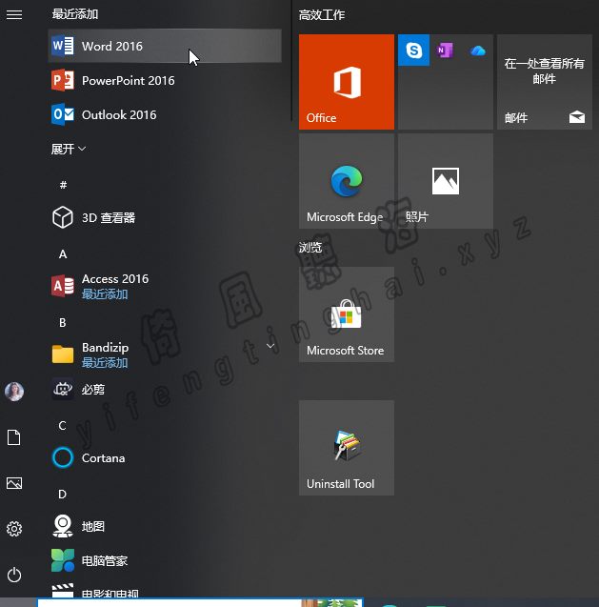
Task: Open Settings gear icon
Action: tap(14, 529)
